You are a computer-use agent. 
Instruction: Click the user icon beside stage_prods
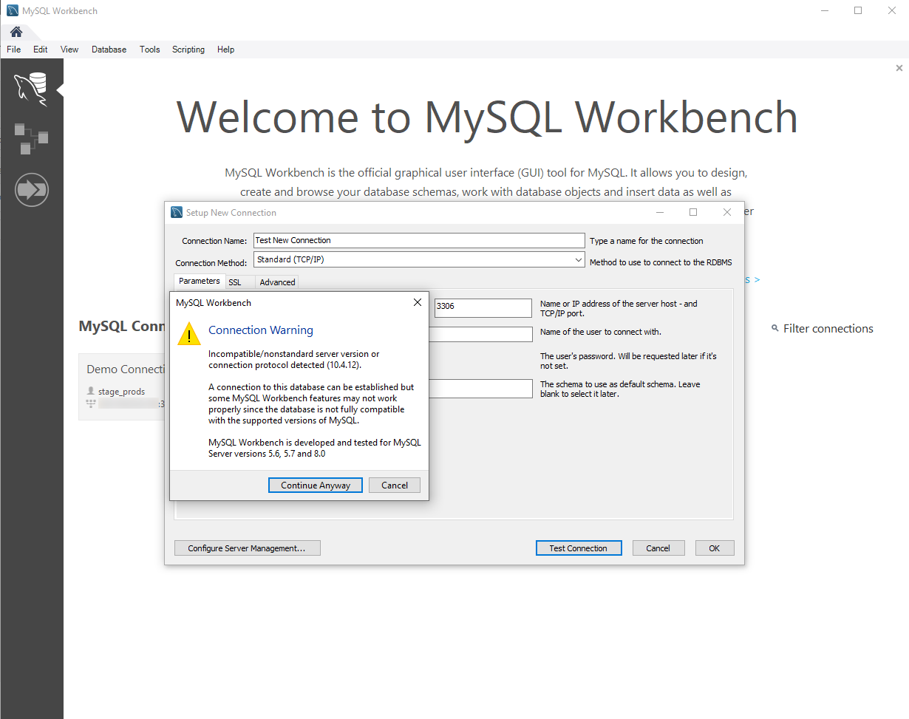coord(91,391)
